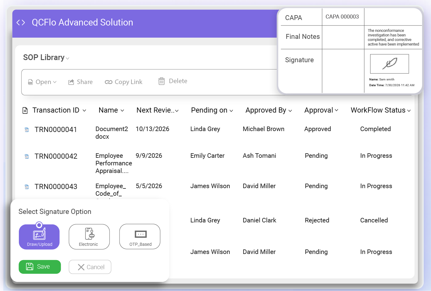Click Employee Performance Appraisal document name

click(x=114, y=163)
